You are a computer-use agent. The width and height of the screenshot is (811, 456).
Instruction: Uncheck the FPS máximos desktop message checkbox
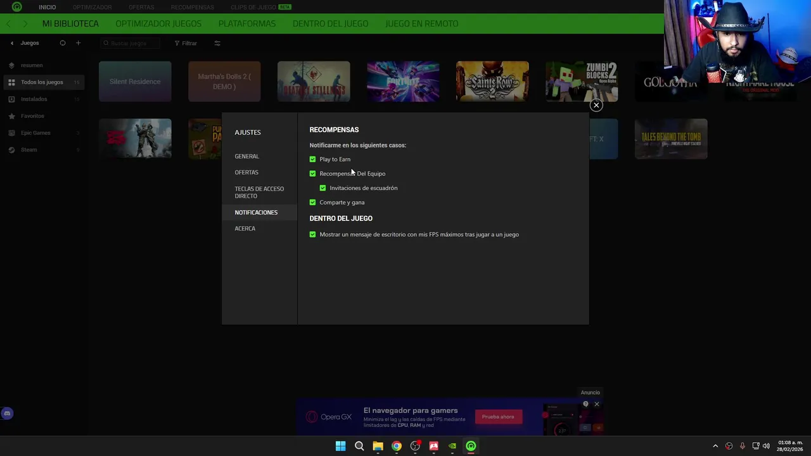coord(312,234)
